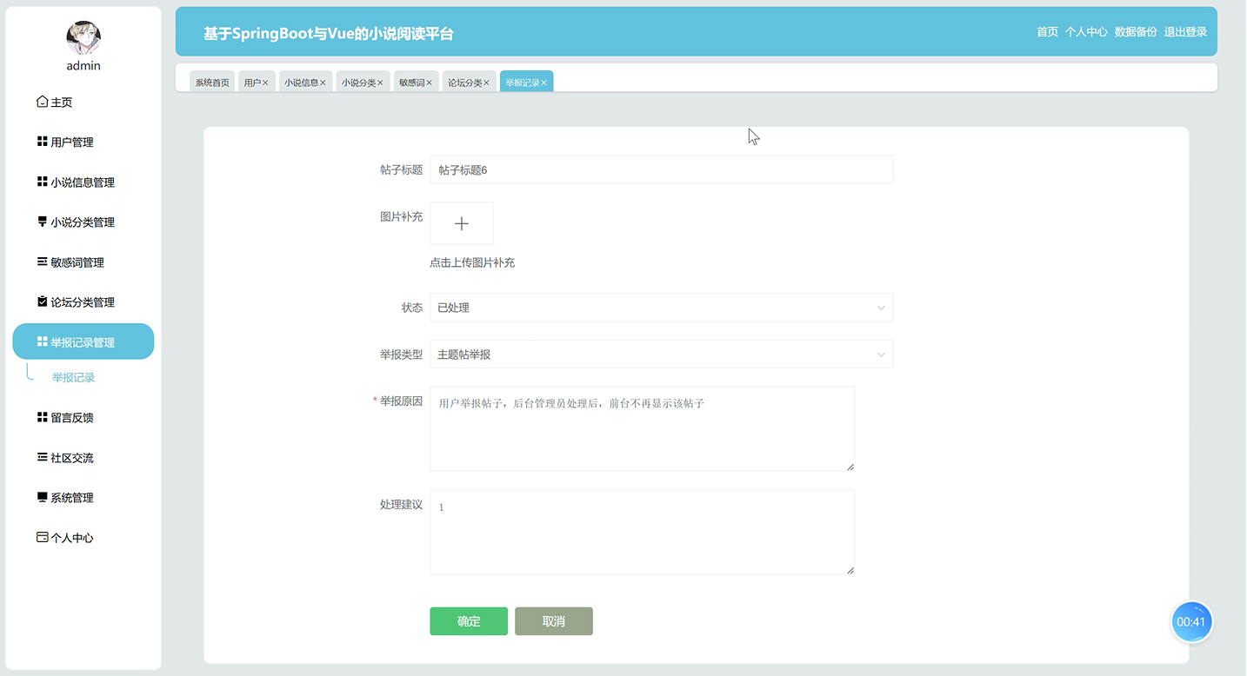Image resolution: width=1247 pixels, height=676 pixels.
Task: Switch to the 小说信息 tab
Action: (x=300, y=81)
